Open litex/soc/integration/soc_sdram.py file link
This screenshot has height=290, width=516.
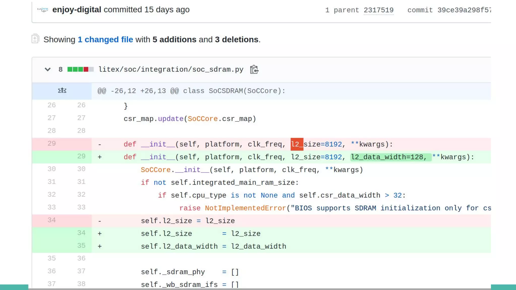click(x=171, y=69)
